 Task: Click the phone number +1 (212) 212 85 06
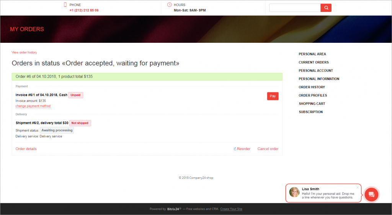coord(84,10)
